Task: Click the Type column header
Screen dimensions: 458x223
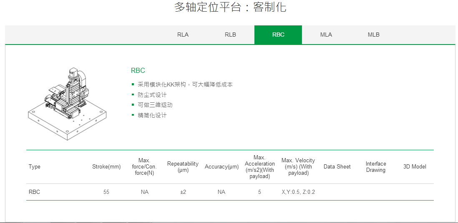Action: point(35,167)
